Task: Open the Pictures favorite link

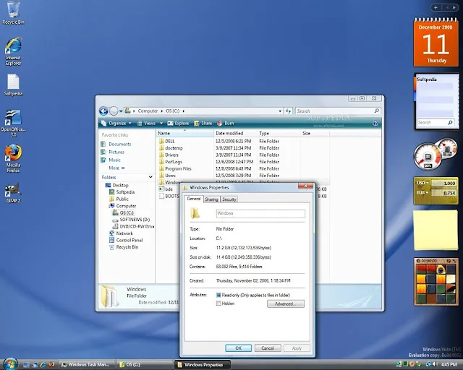Action: pyautogui.click(x=116, y=152)
